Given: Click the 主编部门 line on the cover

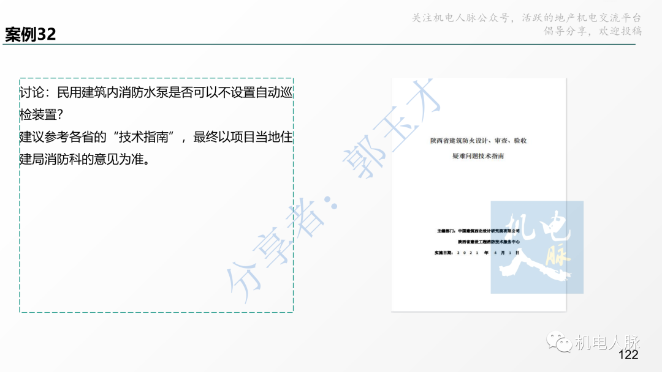Looking at the screenshot, I should [478, 231].
